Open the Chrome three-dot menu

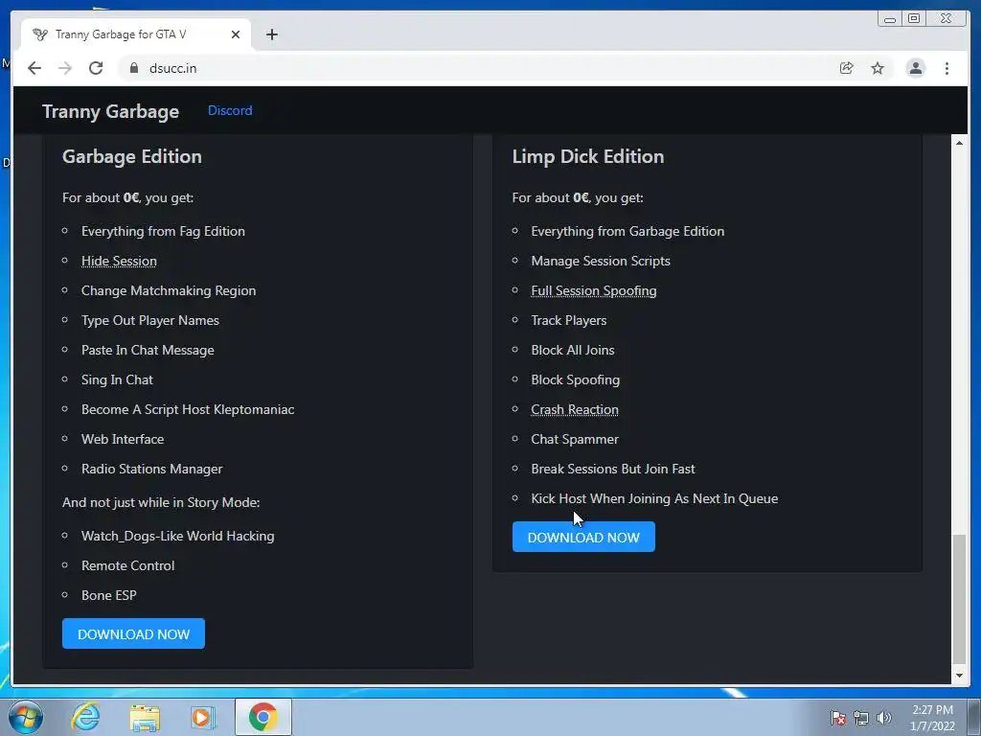947,68
